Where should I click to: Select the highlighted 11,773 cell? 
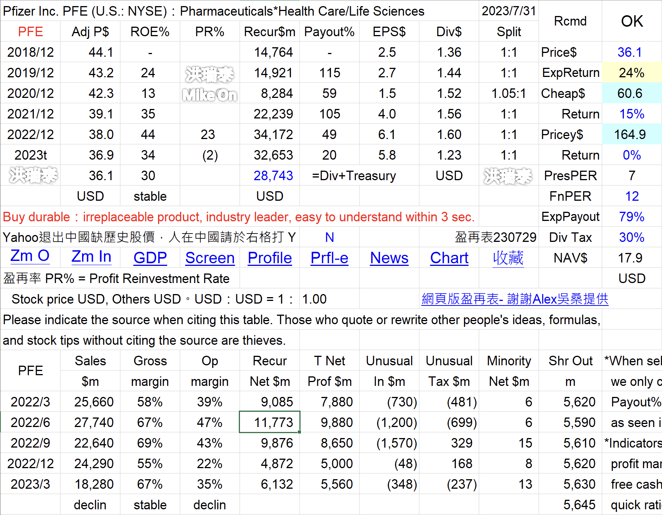[270, 422]
